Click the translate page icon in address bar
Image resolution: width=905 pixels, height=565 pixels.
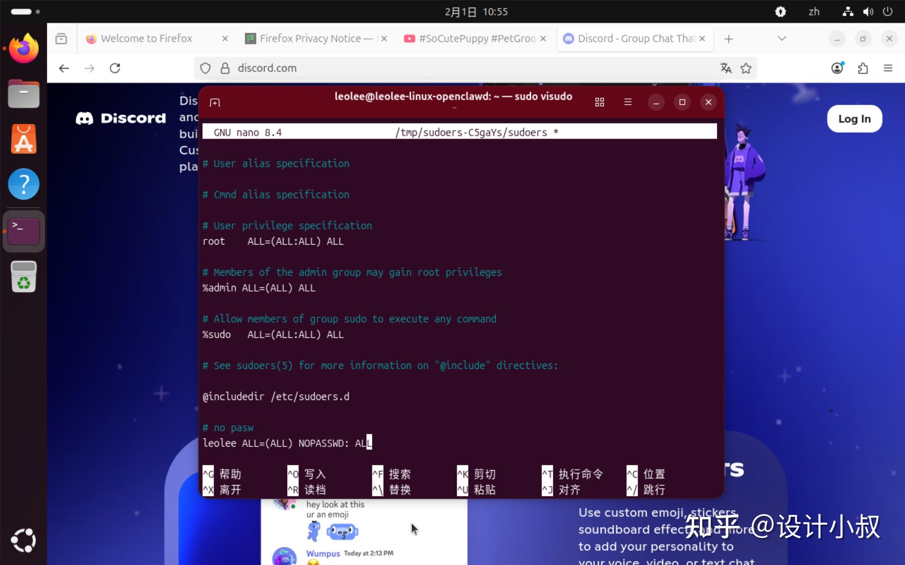coord(726,68)
